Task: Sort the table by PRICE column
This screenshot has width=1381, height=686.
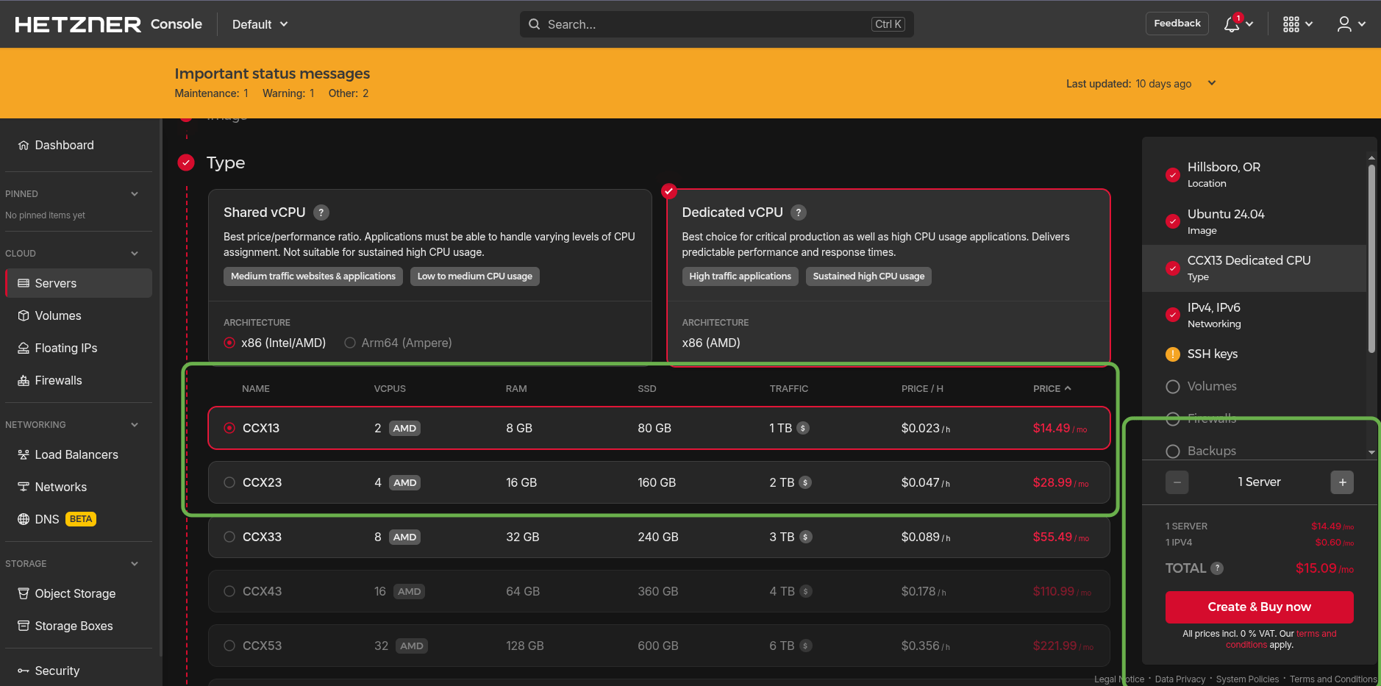Action: [x=1052, y=388]
